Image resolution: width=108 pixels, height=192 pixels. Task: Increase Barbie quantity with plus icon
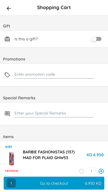101,171
